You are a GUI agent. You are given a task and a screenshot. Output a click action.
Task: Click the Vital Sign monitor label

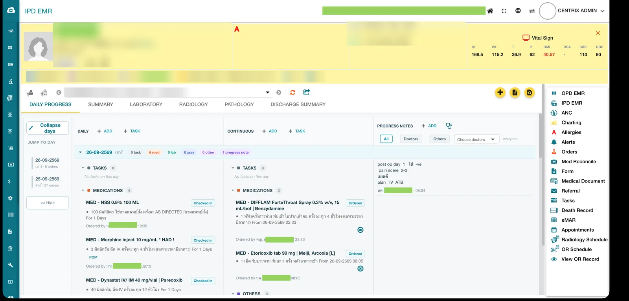click(538, 38)
